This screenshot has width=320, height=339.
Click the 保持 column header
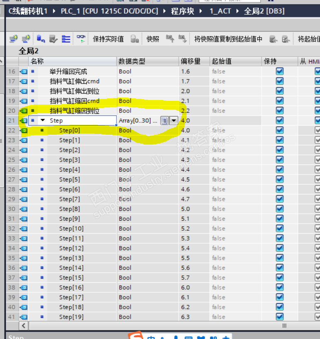(x=280, y=62)
